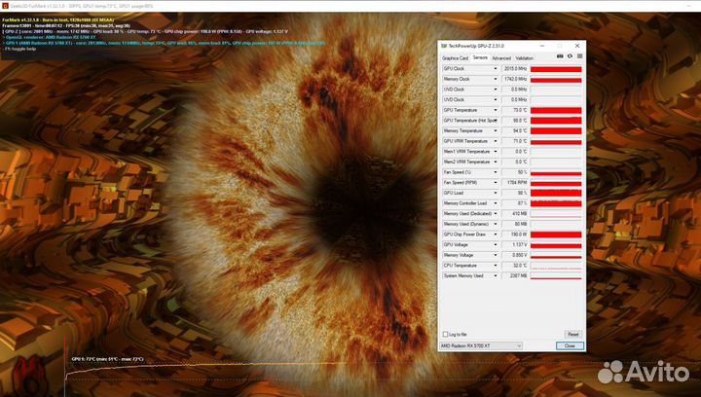Click the Memory Voltage value 0.850 V

point(515,255)
